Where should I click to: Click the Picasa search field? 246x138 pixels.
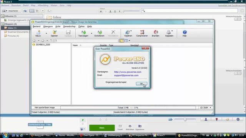click(x=189, y=11)
